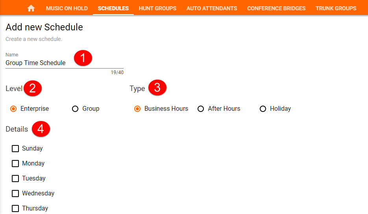Go to the home icon tab
368x214 pixels.
click(31, 8)
